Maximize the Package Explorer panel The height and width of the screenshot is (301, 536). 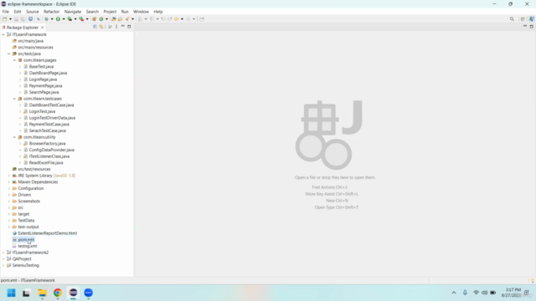(x=129, y=26)
